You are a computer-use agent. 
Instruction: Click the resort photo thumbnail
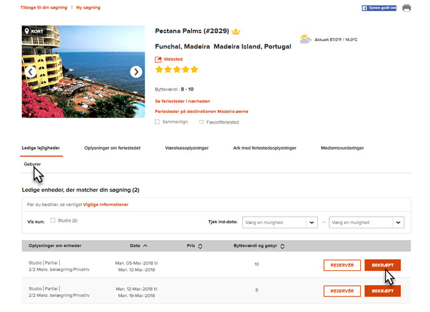(x=84, y=72)
